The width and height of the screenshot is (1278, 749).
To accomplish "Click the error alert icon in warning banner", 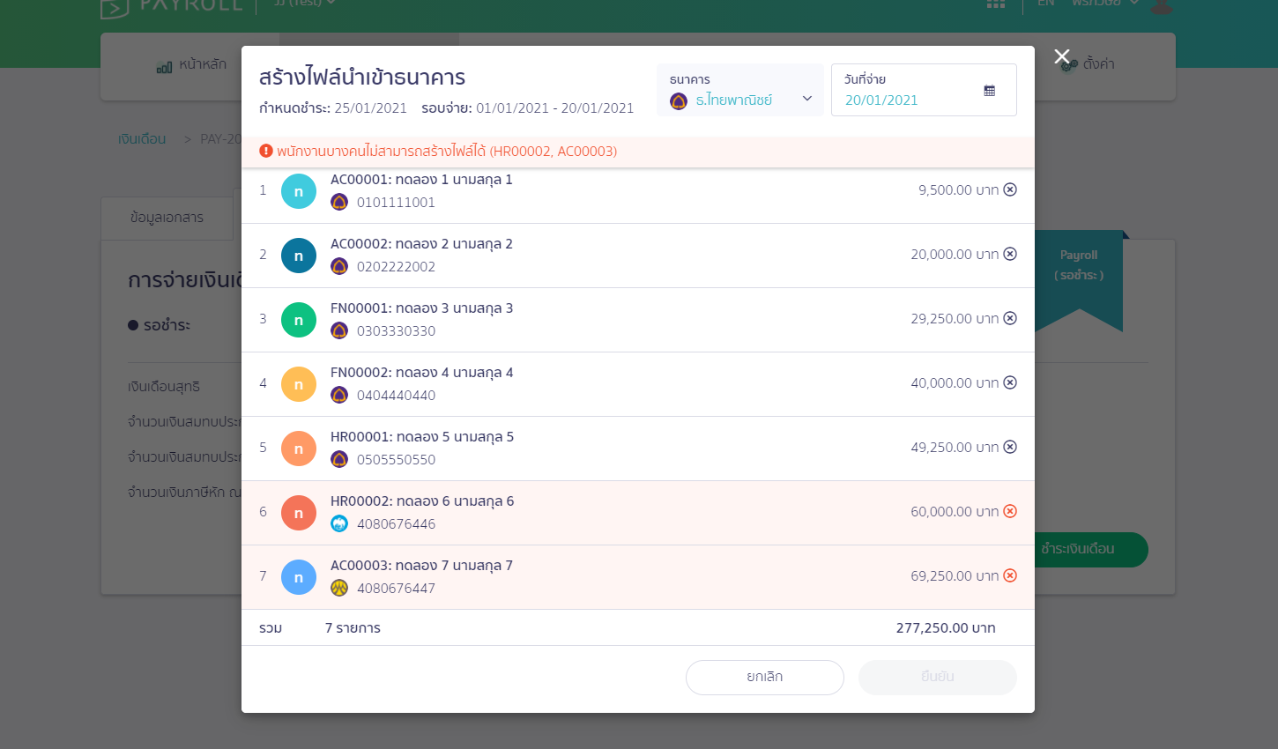I will pyautogui.click(x=266, y=151).
